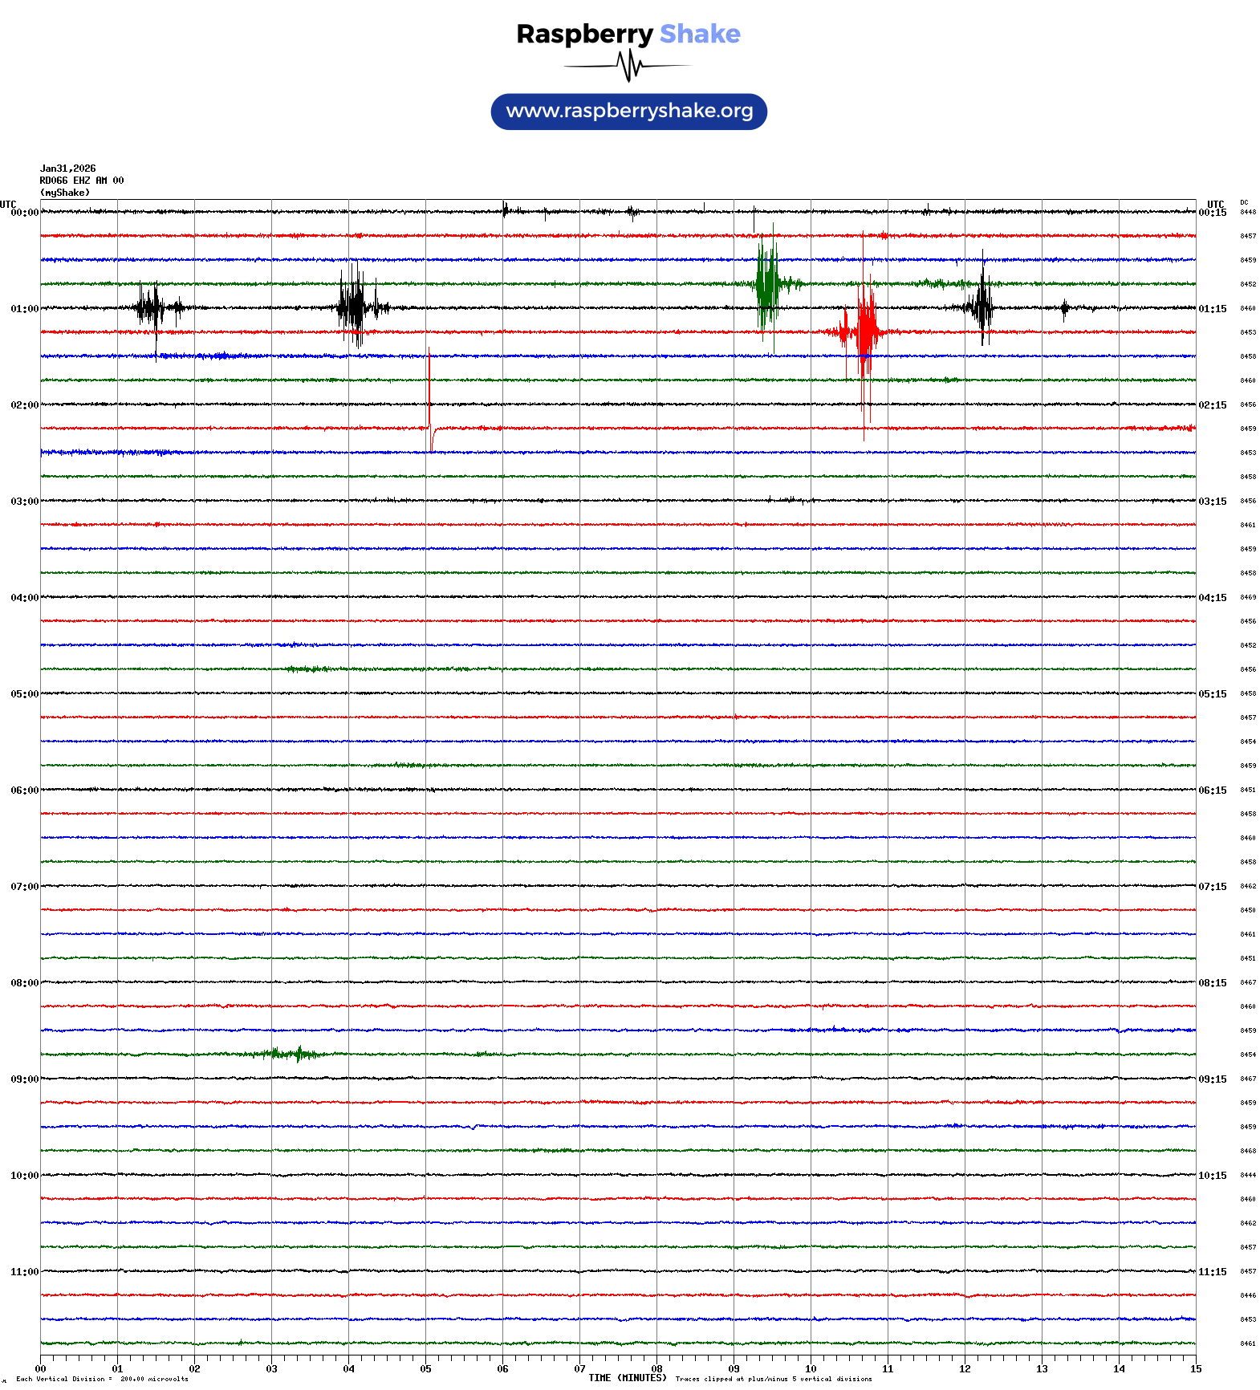Click the first black event on 01:00 trace
Screen dimensions: 1260x1390
pos(152,307)
